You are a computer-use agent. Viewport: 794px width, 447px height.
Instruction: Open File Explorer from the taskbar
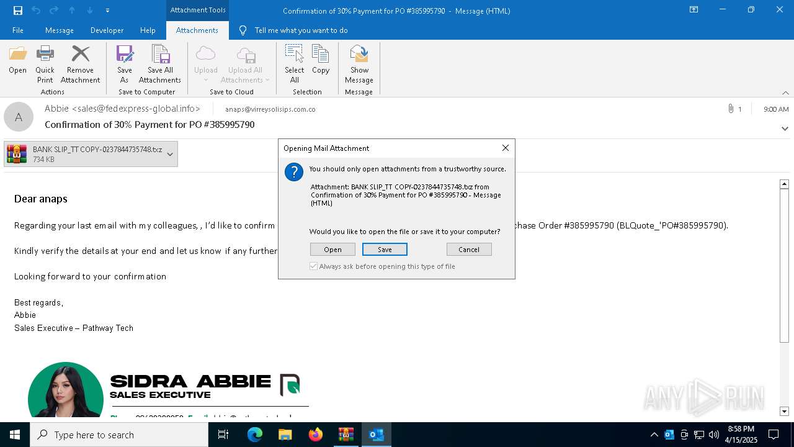(285, 435)
